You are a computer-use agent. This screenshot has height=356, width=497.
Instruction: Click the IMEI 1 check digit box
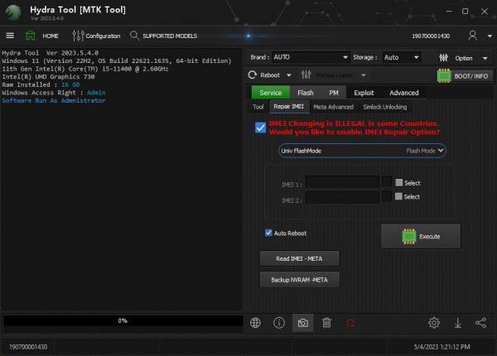pyautogui.click(x=387, y=182)
